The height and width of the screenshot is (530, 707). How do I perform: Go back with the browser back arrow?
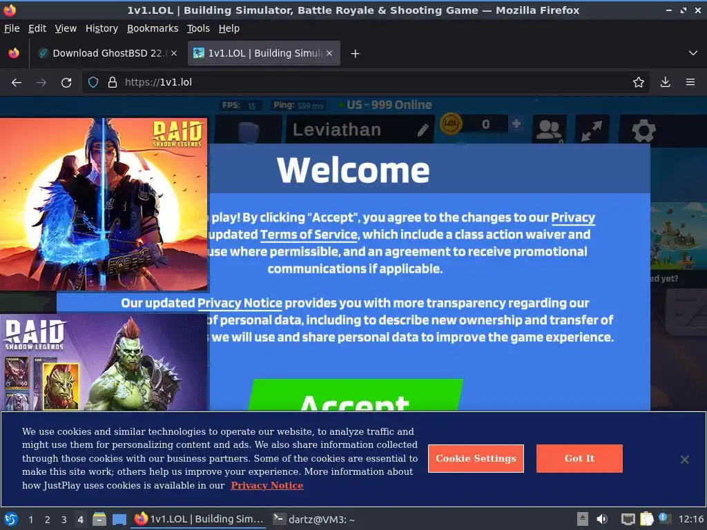pyautogui.click(x=17, y=83)
